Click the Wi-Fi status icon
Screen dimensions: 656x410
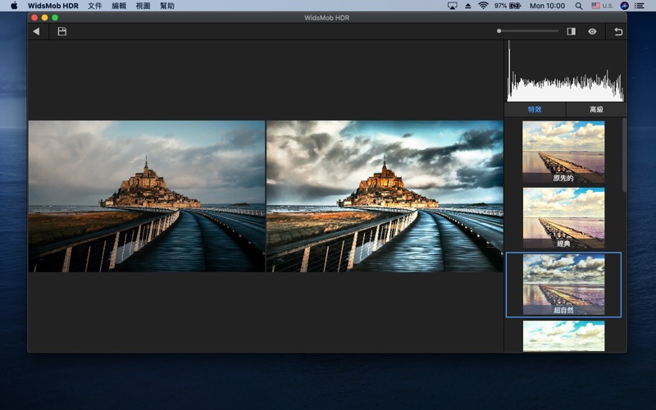[483, 6]
